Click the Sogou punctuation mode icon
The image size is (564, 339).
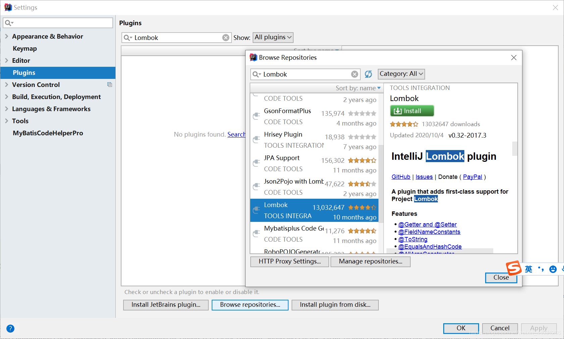541,269
